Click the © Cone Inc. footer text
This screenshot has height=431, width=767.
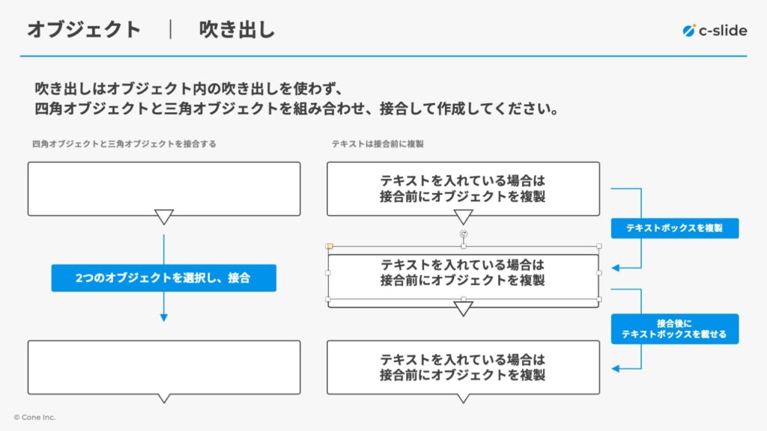tap(34, 418)
